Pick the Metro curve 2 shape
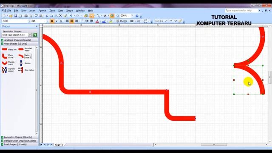Screen dimensions: 272x153 coord(25,56)
